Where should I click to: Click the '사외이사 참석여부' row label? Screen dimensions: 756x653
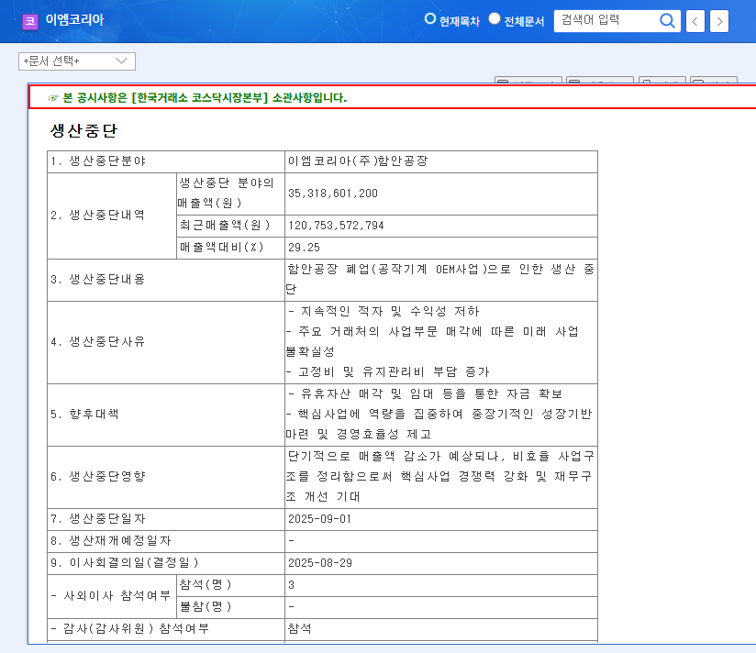pyautogui.click(x=111, y=595)
